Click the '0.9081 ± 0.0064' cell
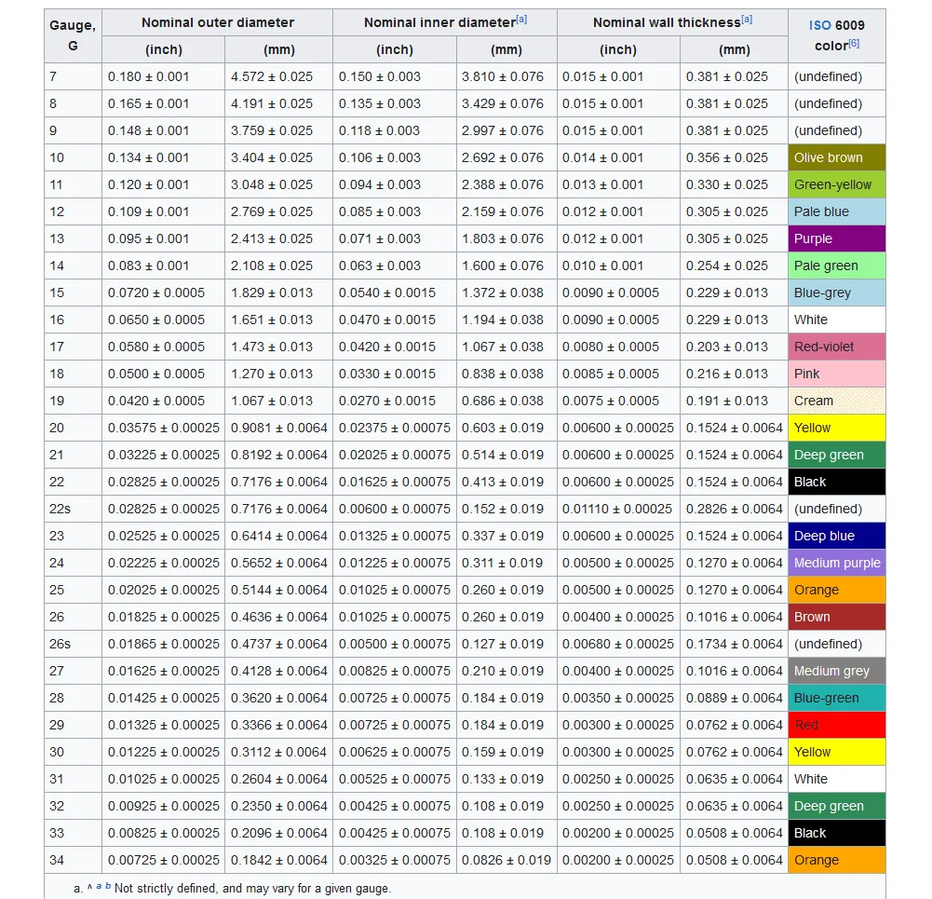The width and height of the screenshot is (932, 899). point(278,429)
